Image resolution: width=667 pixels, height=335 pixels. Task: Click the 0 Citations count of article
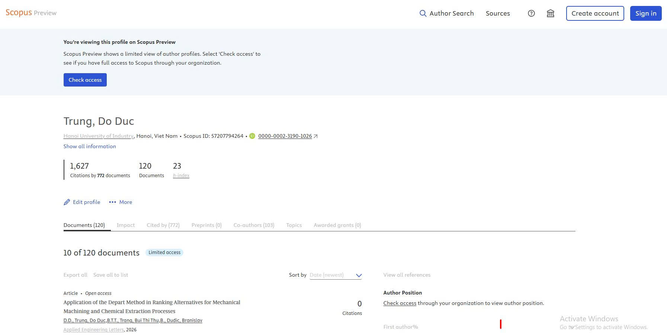[x=359, y=304]
